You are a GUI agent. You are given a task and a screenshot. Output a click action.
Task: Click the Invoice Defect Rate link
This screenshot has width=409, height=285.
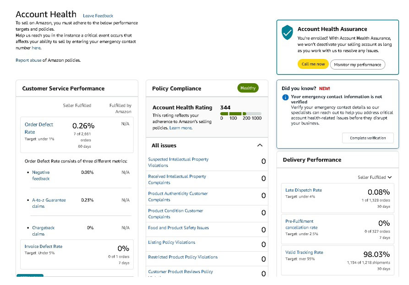coord(44,247)
